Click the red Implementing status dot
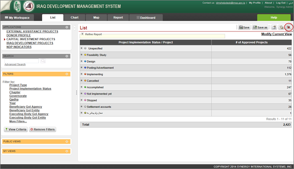This screenshot has height=169, width=294. 85,74
